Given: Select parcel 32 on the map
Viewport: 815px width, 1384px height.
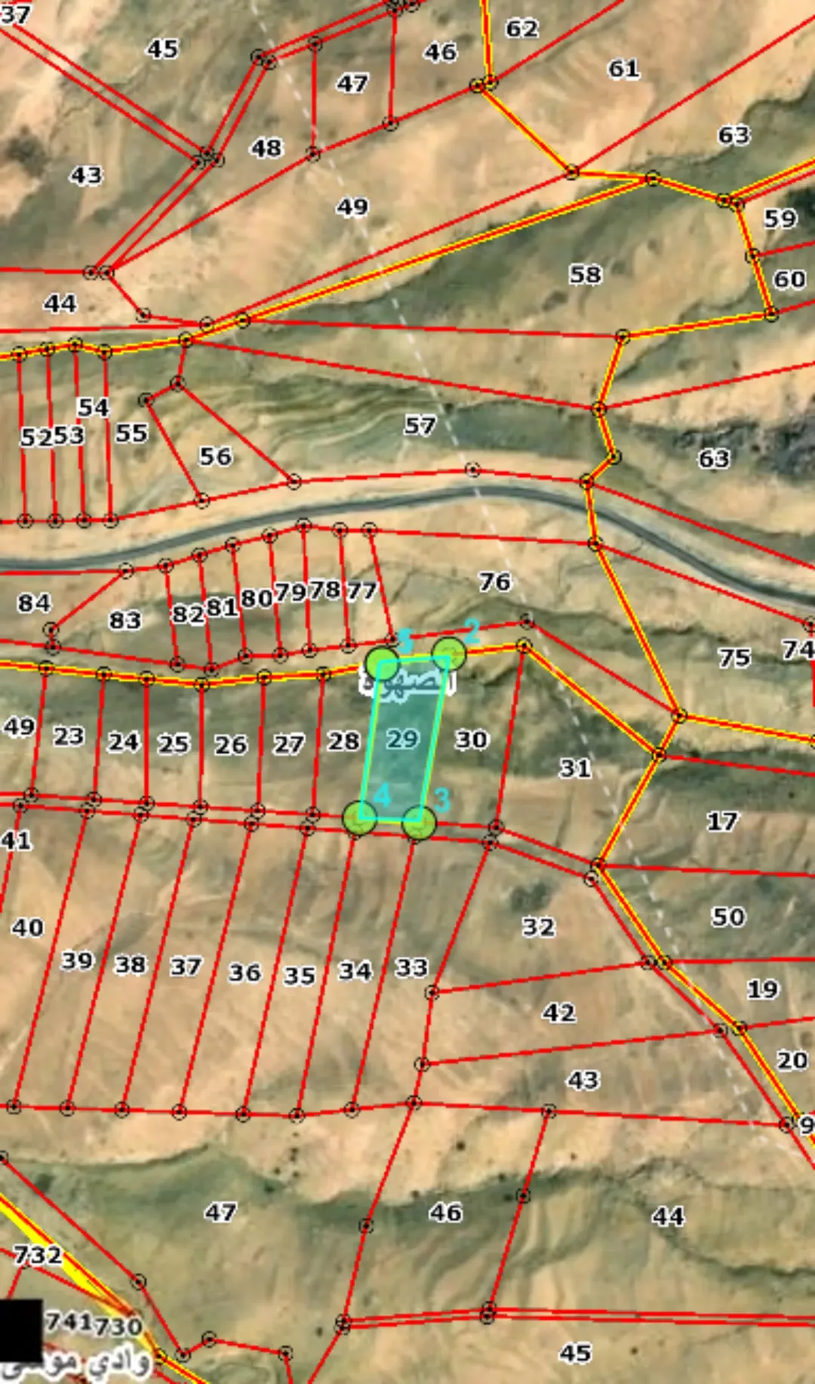Looking at the screenshot, I should 539,926.
